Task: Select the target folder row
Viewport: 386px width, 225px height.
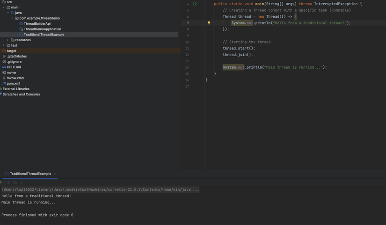Action: (x=90, y=51)
